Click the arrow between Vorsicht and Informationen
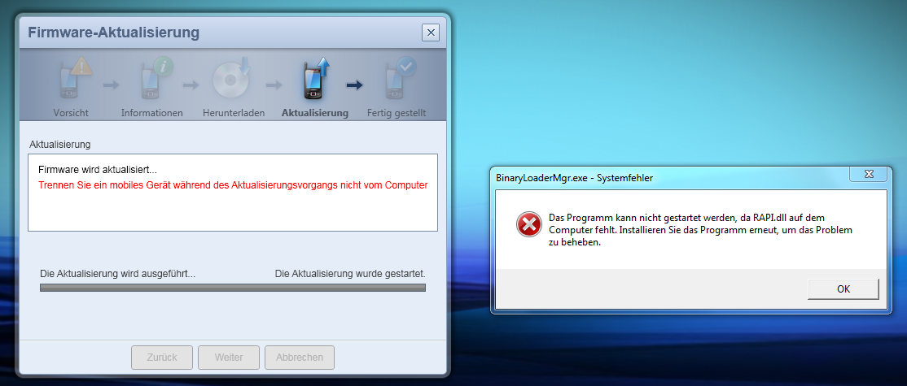Viewport: 907px width, 386px height. pyautogui.click(x=111, y=85)
